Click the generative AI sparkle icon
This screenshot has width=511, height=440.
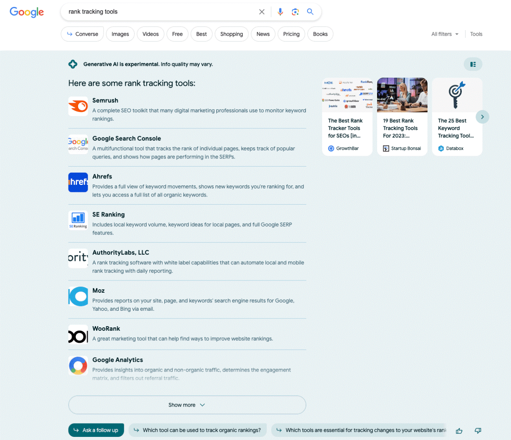[x=73, y=64]
